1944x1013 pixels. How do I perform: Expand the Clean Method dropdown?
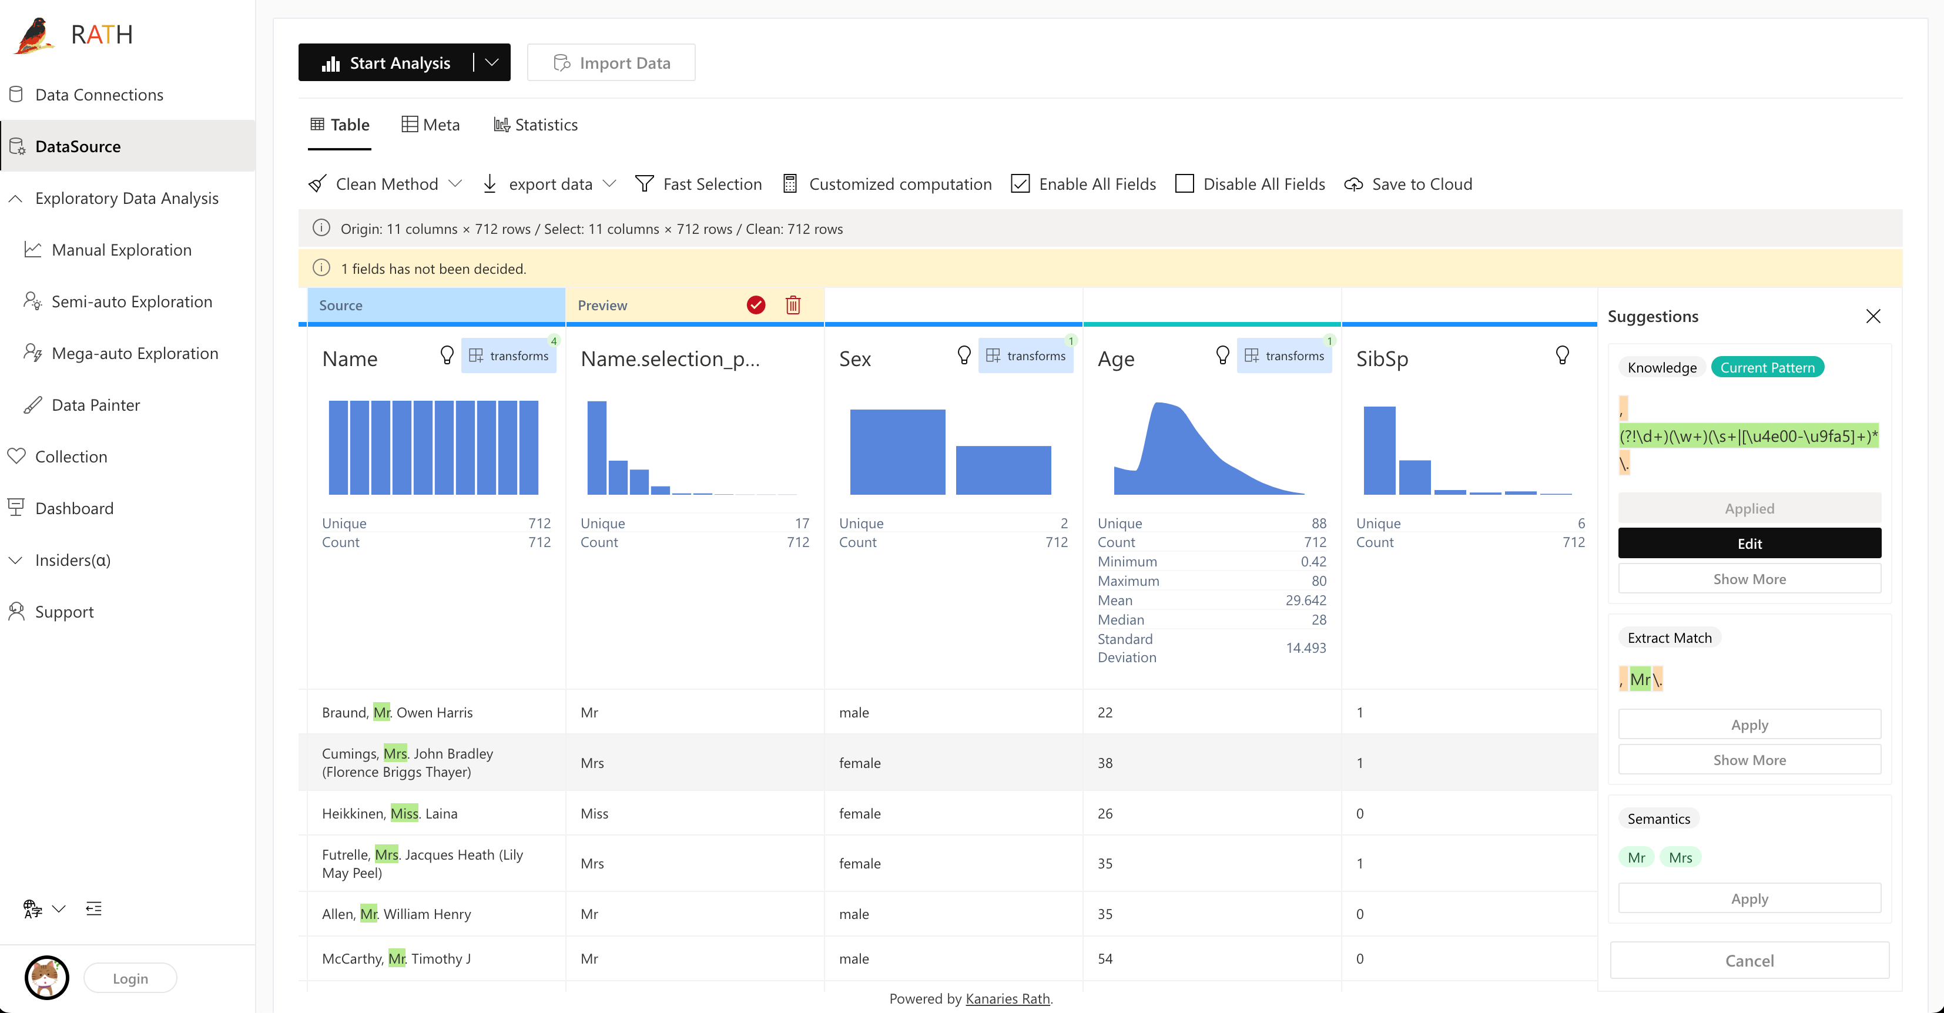click(456, 183)
